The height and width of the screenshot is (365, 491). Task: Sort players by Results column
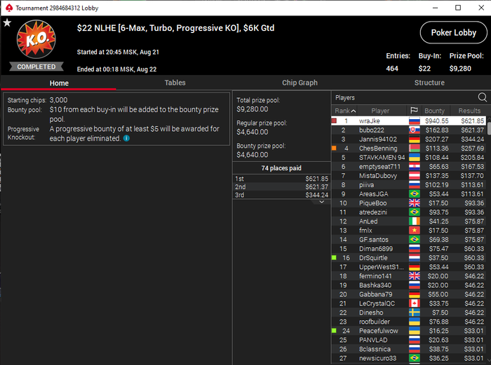pos(469,111)
